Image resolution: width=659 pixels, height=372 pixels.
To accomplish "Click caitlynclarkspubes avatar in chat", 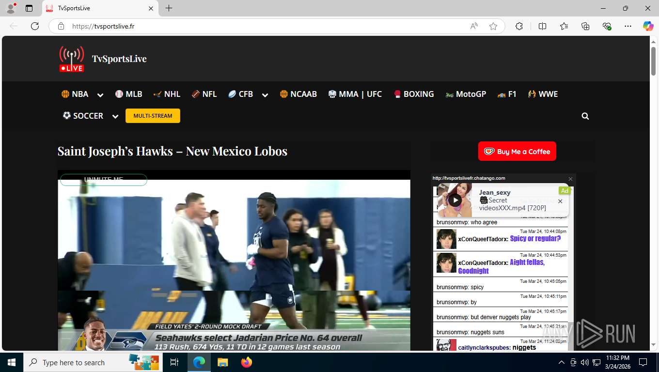I will pos(446,345).
